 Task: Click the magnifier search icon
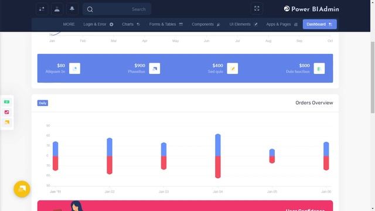click(x=90, y=9)
